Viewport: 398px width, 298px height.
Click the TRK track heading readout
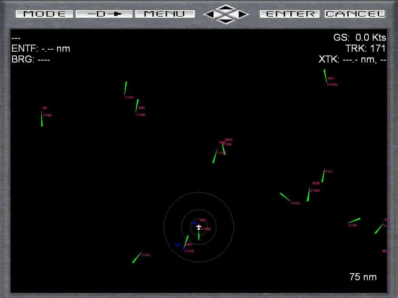[365, 49]
